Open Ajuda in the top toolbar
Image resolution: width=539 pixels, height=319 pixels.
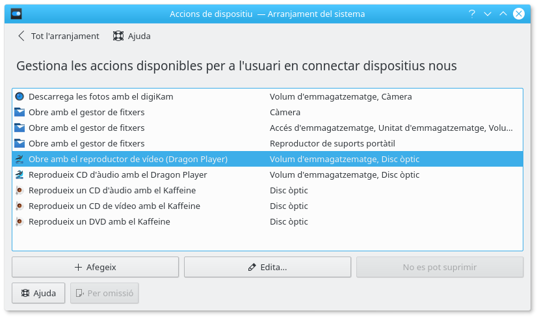coord(132,36)
